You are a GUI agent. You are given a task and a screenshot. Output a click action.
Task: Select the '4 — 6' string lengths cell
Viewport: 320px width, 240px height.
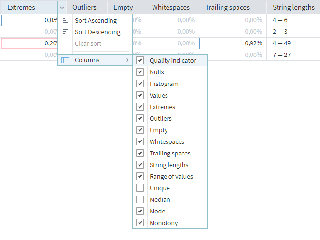click(x=293, y=20)
